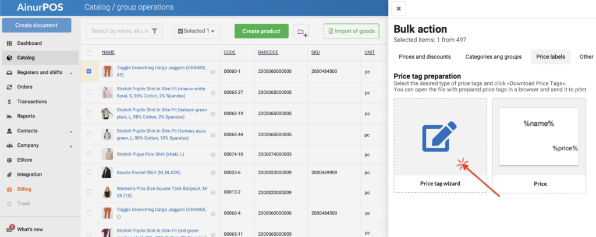Select the Price label template card
The width and height of the screenshot is (596, 237).
(539, 146)
